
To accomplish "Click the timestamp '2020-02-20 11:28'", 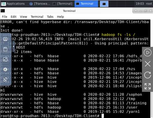I will (106, 95).
